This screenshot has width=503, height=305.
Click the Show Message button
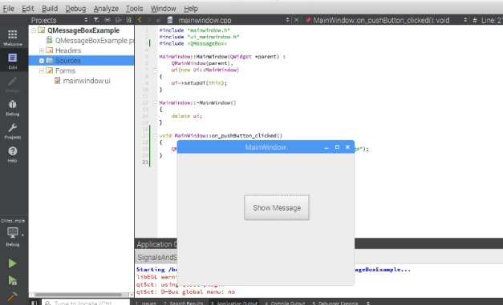pyautogui.click(x=277, y=207)
